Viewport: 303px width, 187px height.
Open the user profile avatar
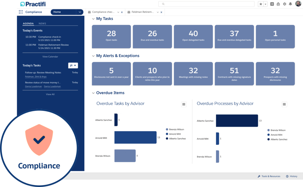[x=299, y=4]
